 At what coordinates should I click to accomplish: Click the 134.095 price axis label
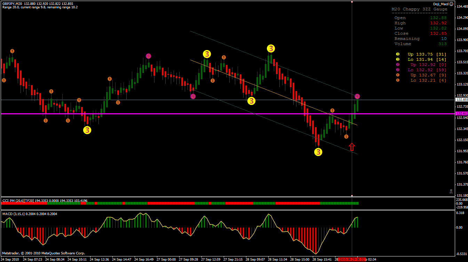[x=462, y=28]
